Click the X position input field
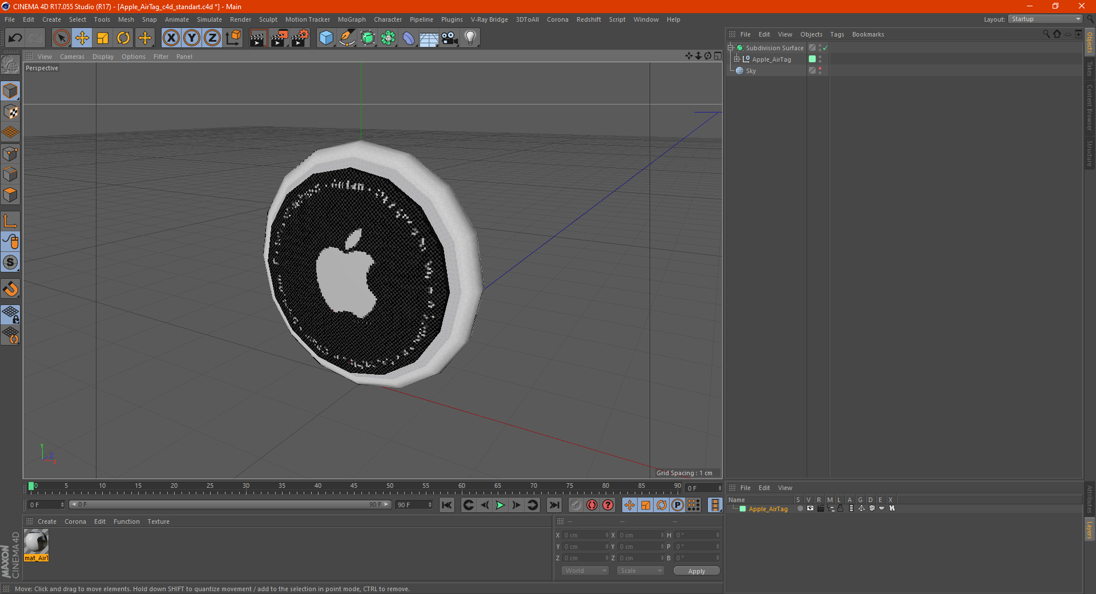Screen dimensions: 1096x594 click(x=585, y=535)
